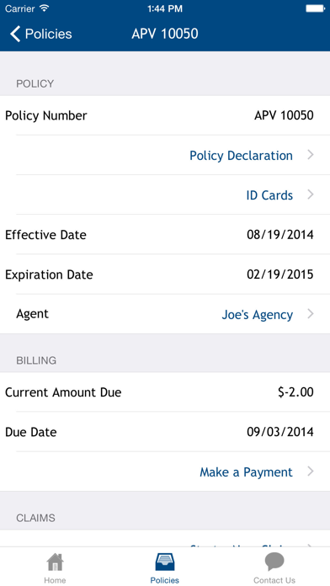Viewport: 330px width, 586px height.
Task: Switch to the Contact Us tab label
Action: pyautogui.click(x=274, y=580)
